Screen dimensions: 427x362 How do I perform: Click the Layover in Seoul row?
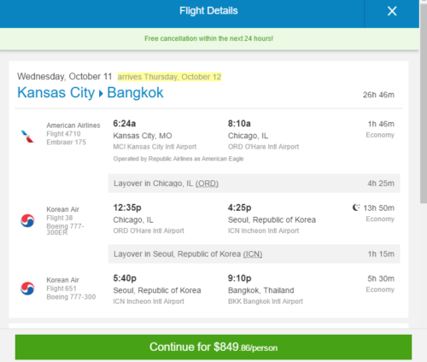pyautogui.click(x=254, y=254)
